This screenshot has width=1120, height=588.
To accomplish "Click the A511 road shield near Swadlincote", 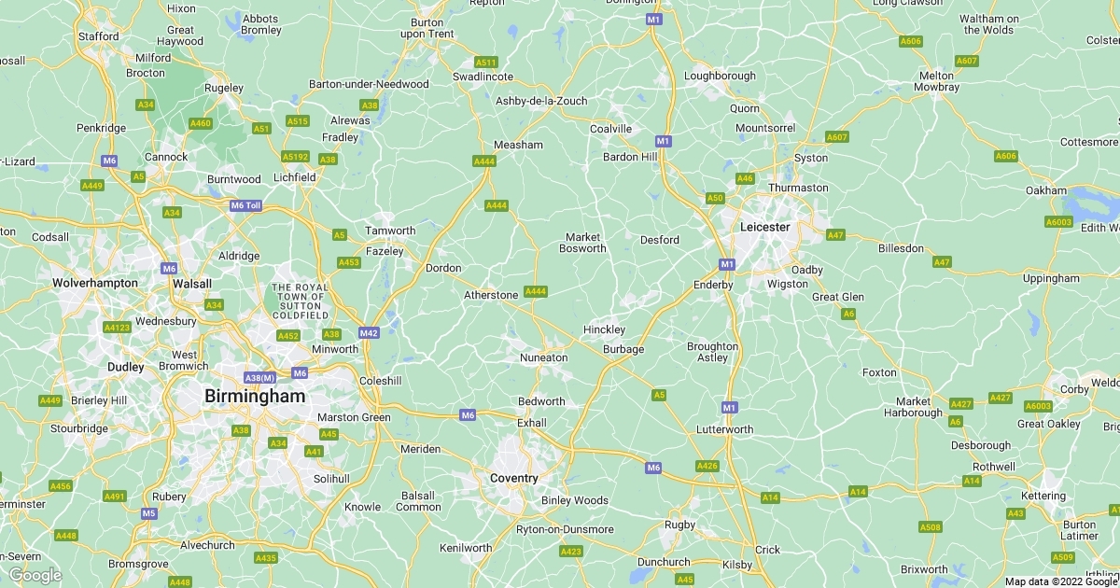I will (x=486, y=62).
